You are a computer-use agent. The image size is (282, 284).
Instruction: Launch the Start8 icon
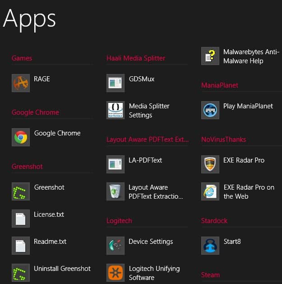click(x=210, y=246)
